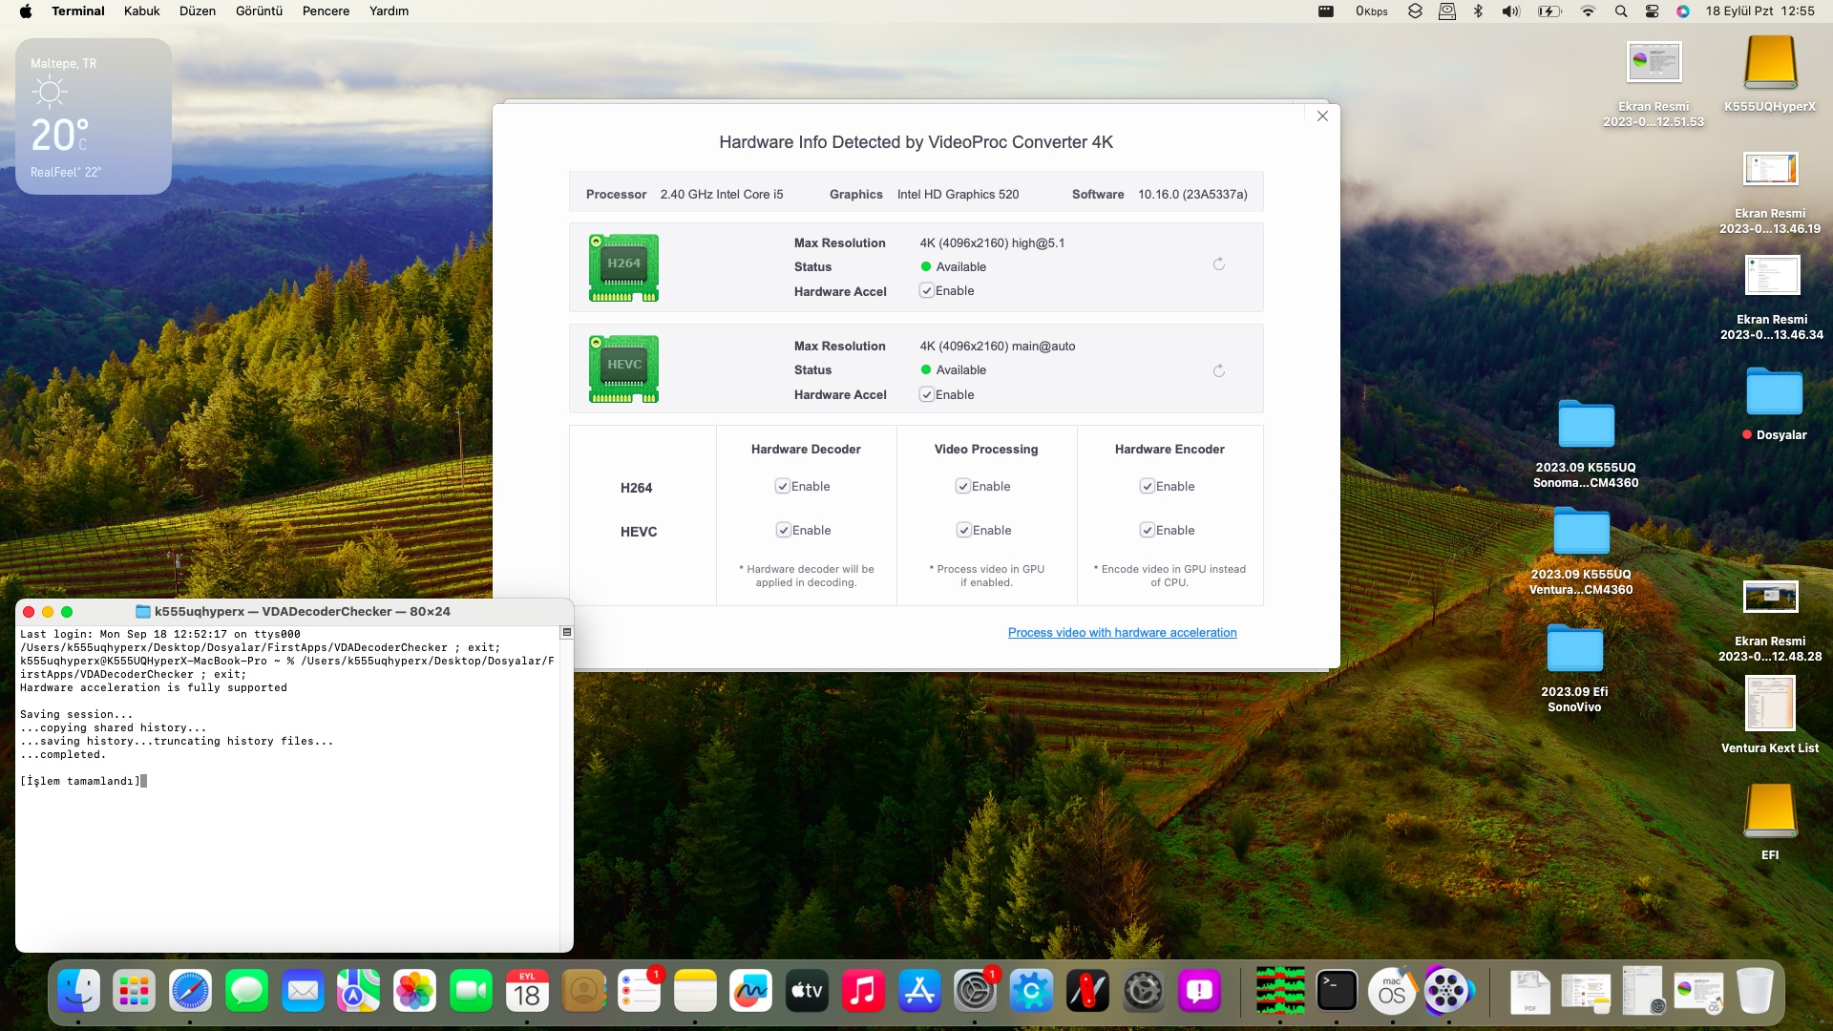The image size is (1833, 1031).
Task: Click the H264 refresh icon
Action: click(x=1219, y=264)
